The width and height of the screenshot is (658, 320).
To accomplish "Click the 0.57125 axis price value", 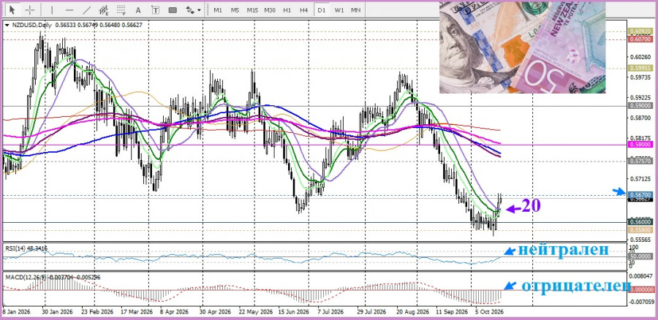I will click(x=640, y=179).
